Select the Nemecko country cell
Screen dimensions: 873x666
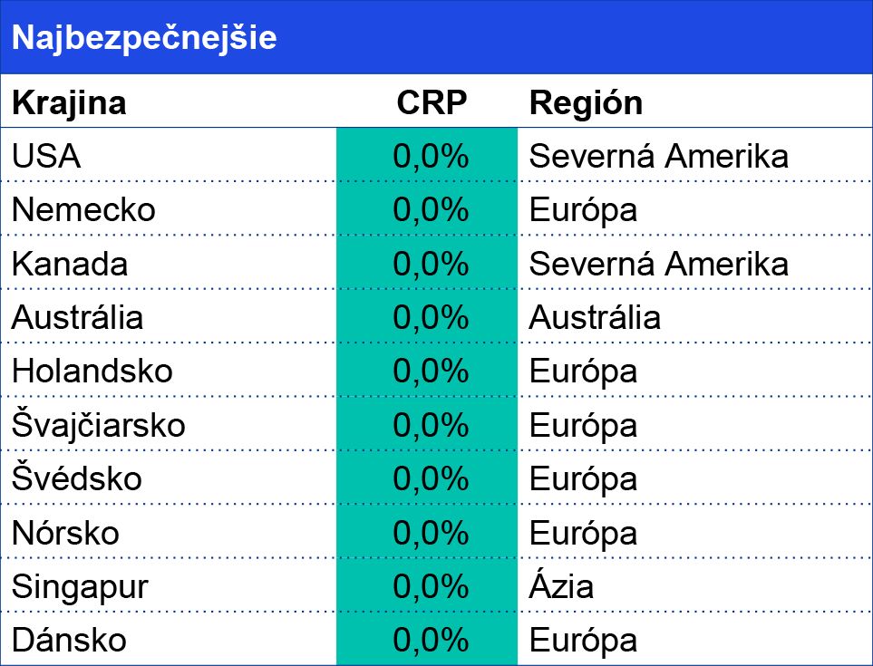(x=83, y=210)
